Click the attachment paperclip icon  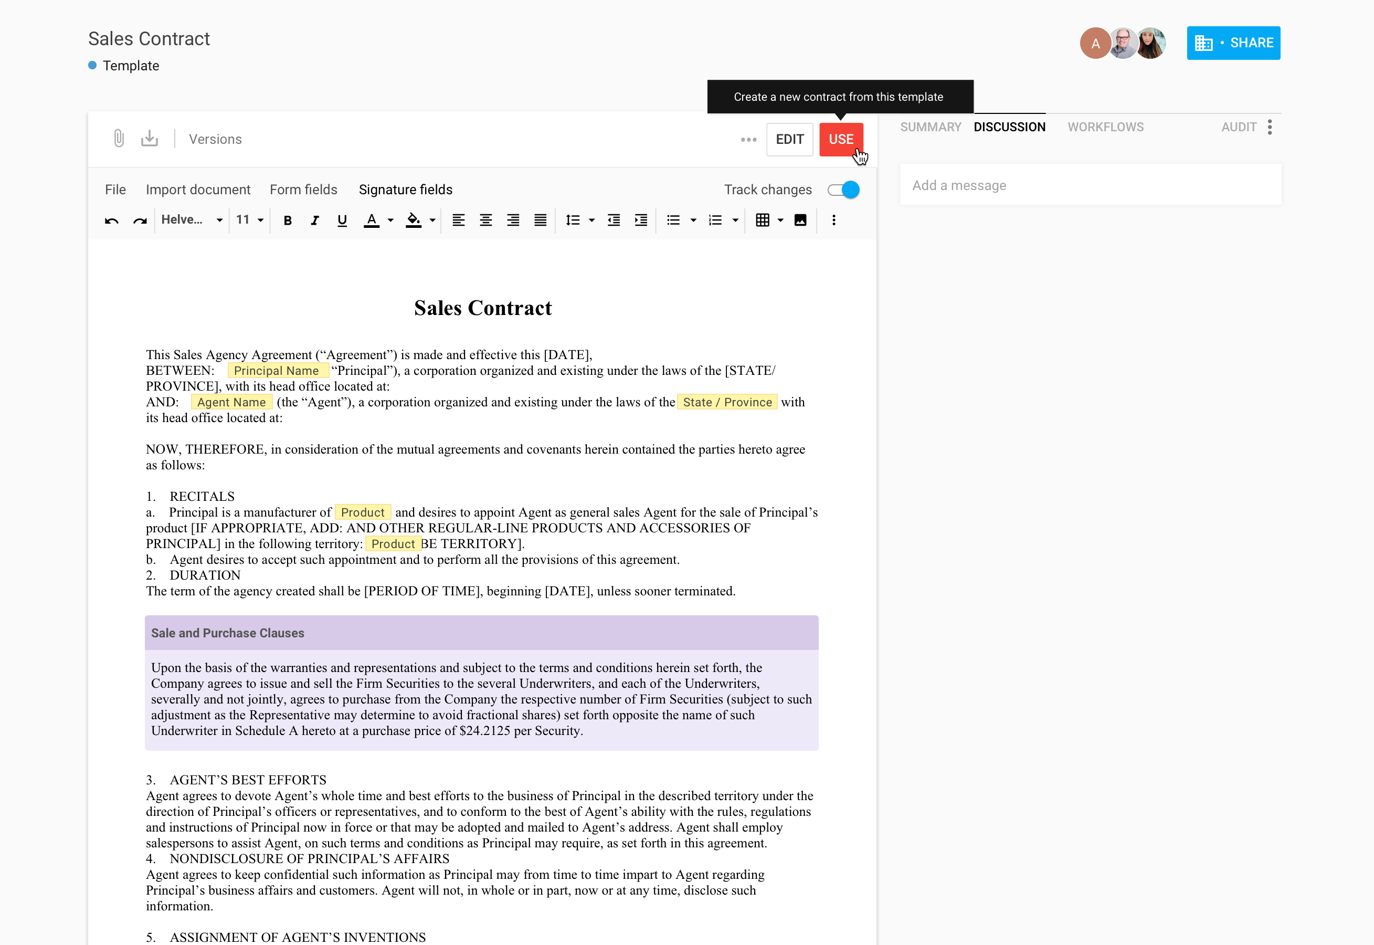[x=119, y=139]
